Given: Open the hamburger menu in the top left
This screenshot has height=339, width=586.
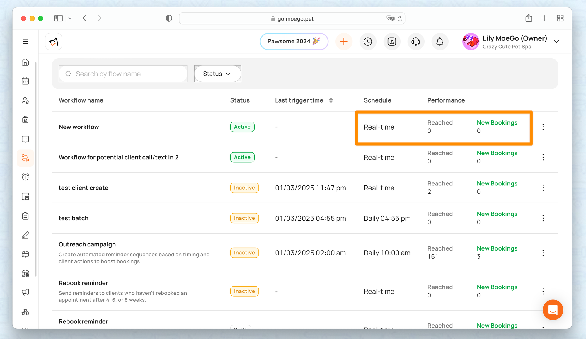Looking at the screenshot, I should coord(25,42).
